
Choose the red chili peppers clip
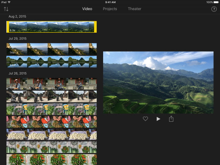point(52,160)
